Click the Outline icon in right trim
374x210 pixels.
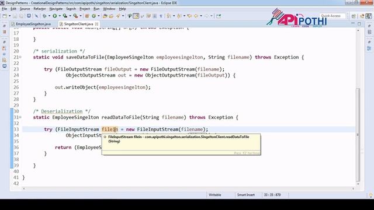(x=369, y=48)
